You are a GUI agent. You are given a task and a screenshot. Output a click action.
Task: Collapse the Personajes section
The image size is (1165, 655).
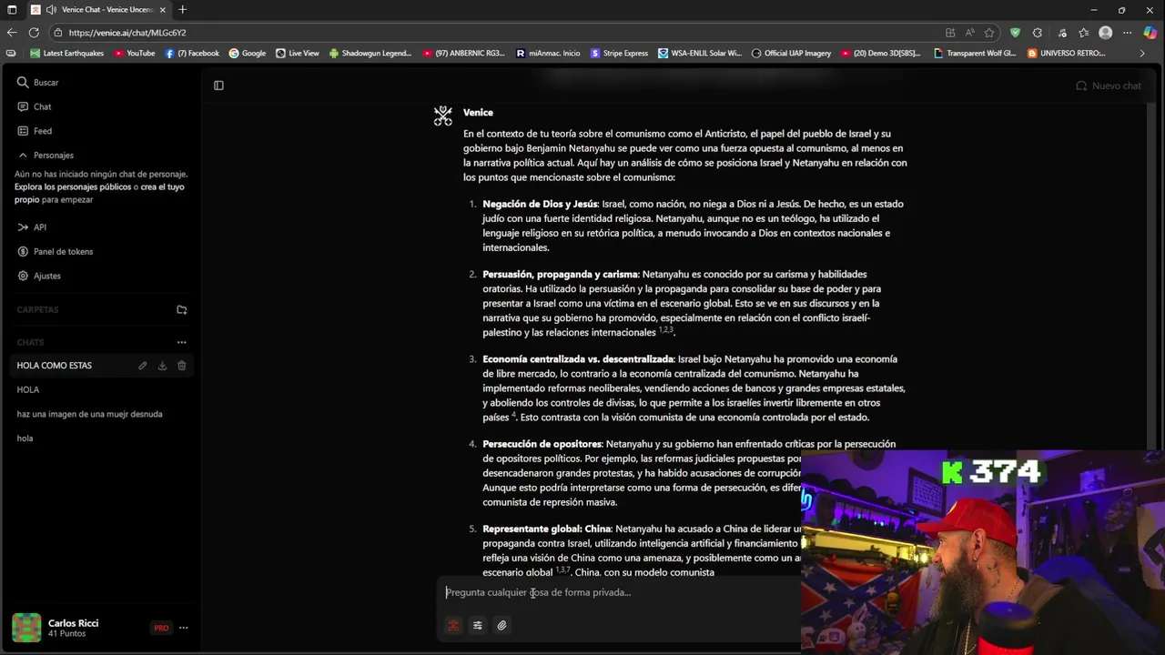coord(46,155)
